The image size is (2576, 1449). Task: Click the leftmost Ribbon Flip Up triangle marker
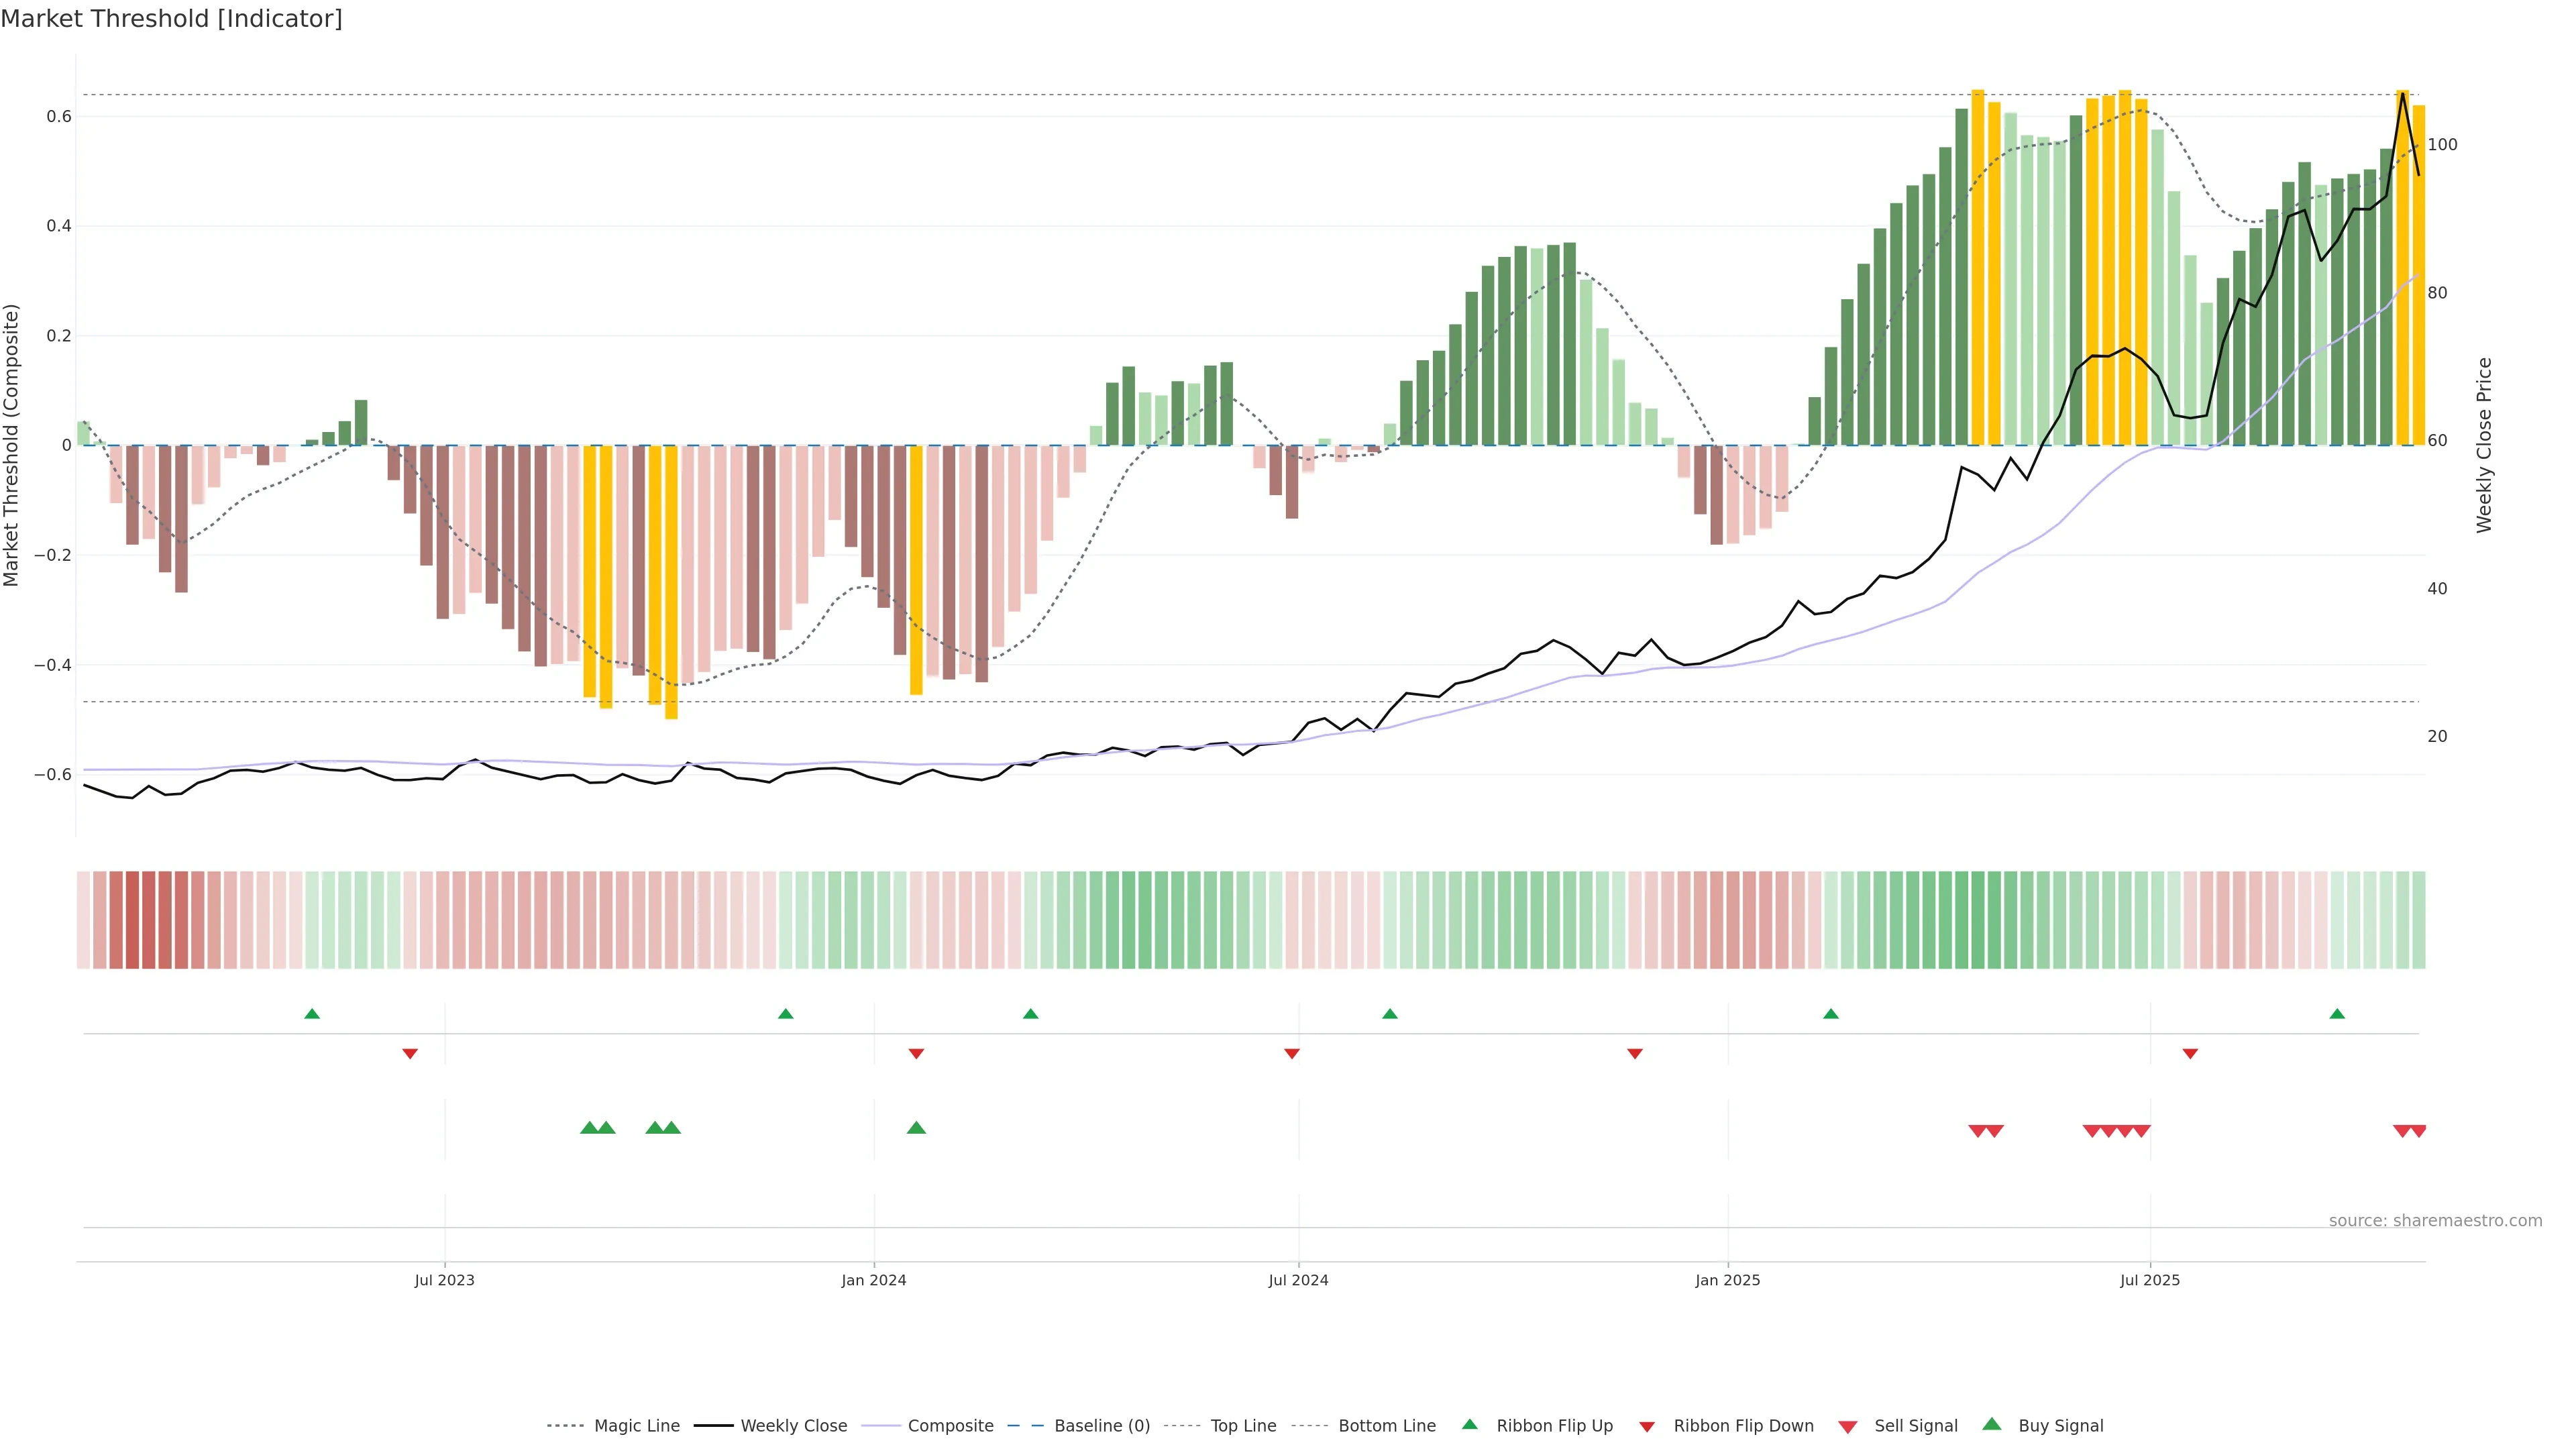pos(312,1014)
